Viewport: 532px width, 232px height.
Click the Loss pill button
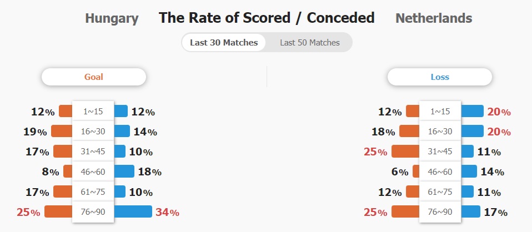(x=440, y=77)
